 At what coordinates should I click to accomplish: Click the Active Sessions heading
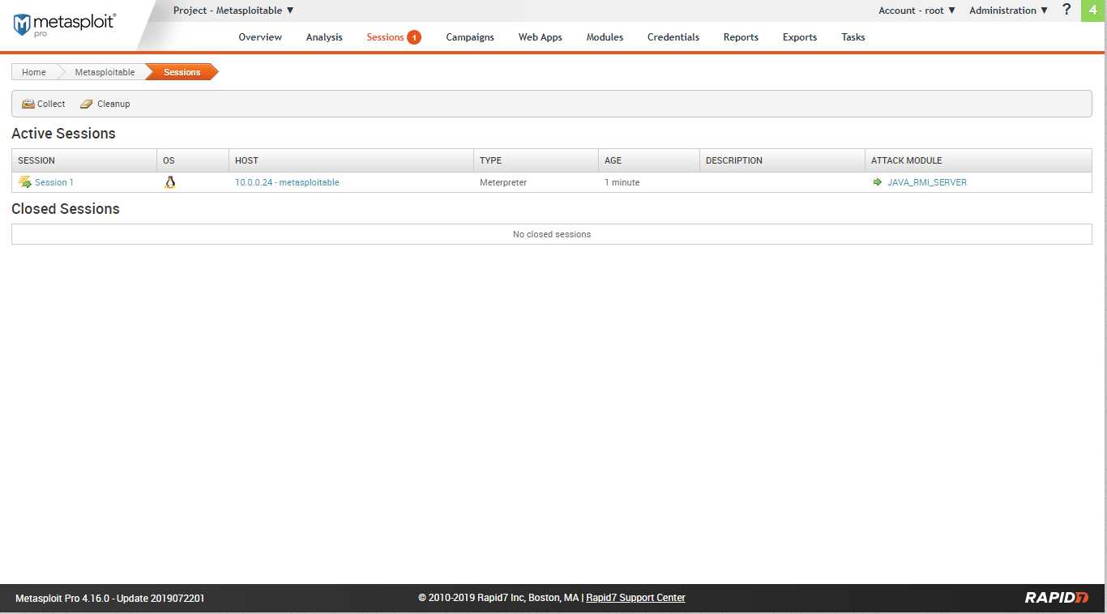click(x=63, y=134)
